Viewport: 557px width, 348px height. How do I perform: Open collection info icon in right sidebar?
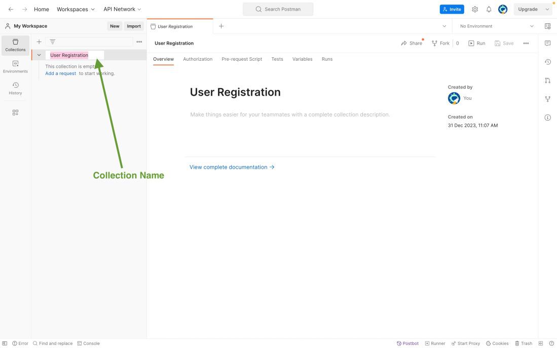pyautogui.click(x=547, y=118)
